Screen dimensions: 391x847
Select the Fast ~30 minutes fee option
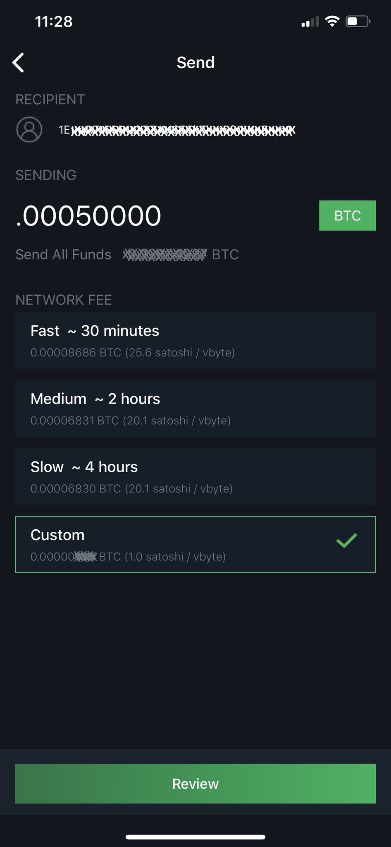[x=195, y=340]
